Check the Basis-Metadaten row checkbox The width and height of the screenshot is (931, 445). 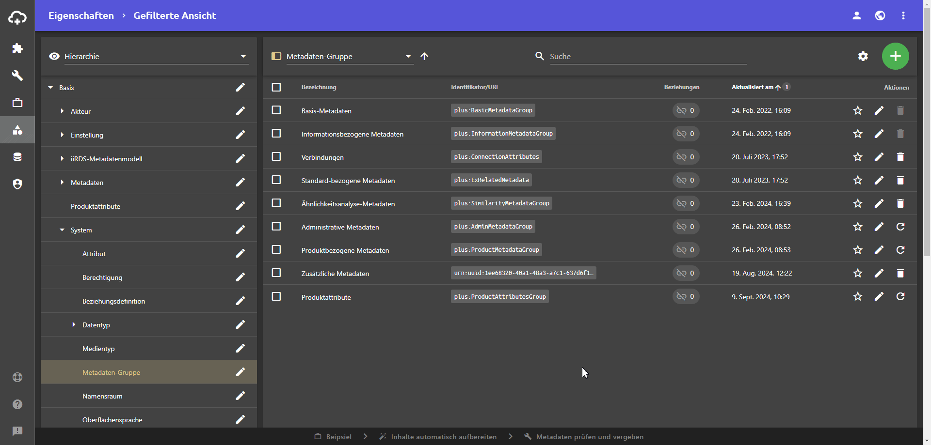(276, 110)
